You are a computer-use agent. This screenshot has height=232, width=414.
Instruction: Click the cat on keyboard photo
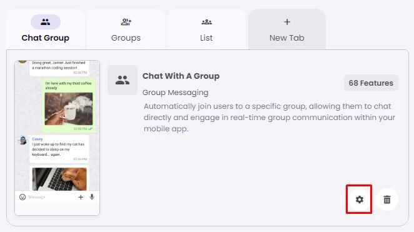[59, 179]
